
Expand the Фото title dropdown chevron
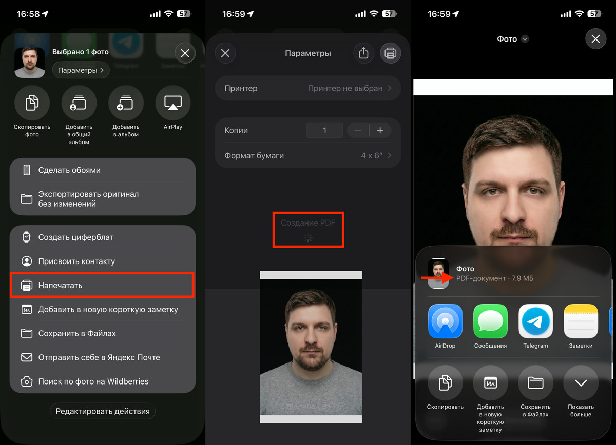click(525, 39)
